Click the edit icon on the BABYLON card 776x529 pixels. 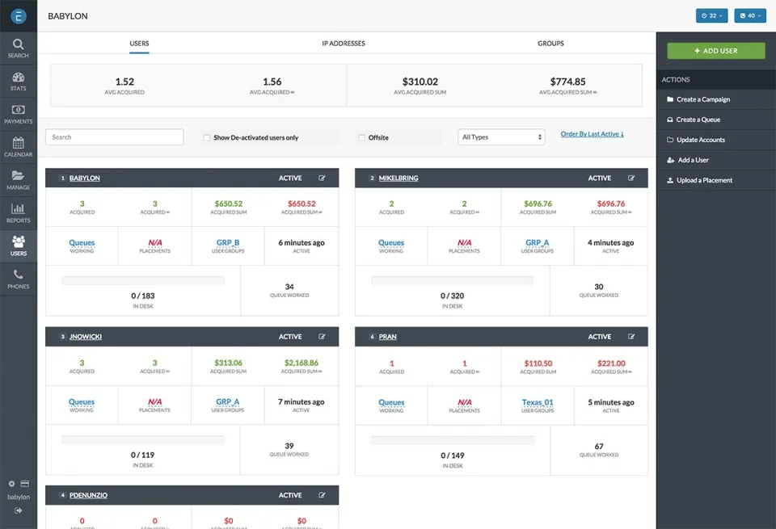click(323, 178)
